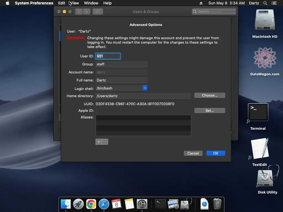Open Spotlight search icon

pos(265,3)
